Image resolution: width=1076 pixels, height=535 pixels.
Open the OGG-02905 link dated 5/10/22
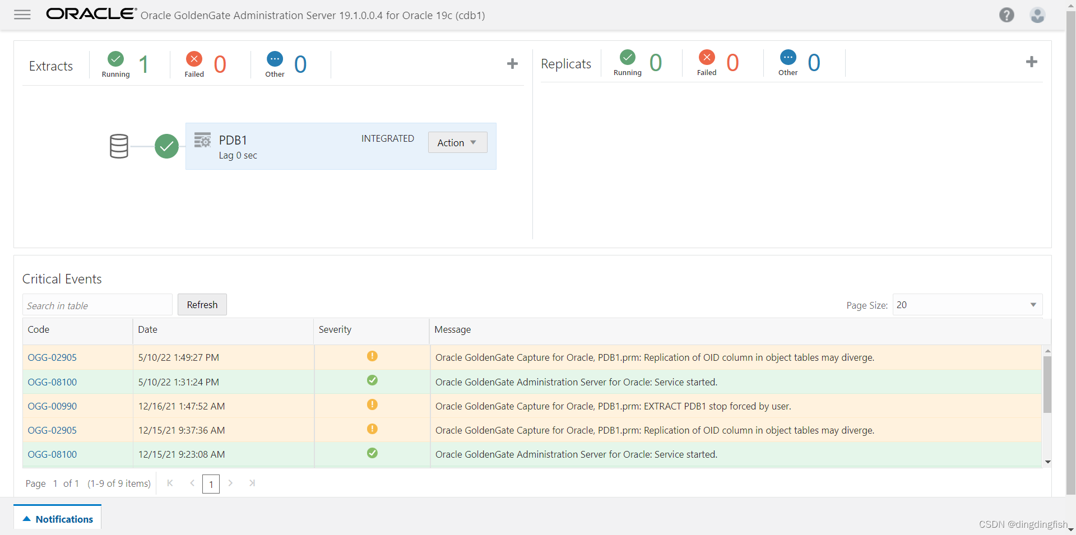[x=52, y=357]
